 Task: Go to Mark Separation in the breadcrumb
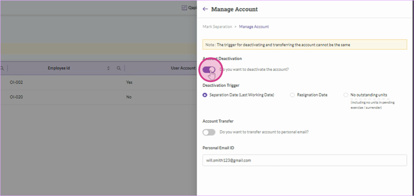click(217, 26)
